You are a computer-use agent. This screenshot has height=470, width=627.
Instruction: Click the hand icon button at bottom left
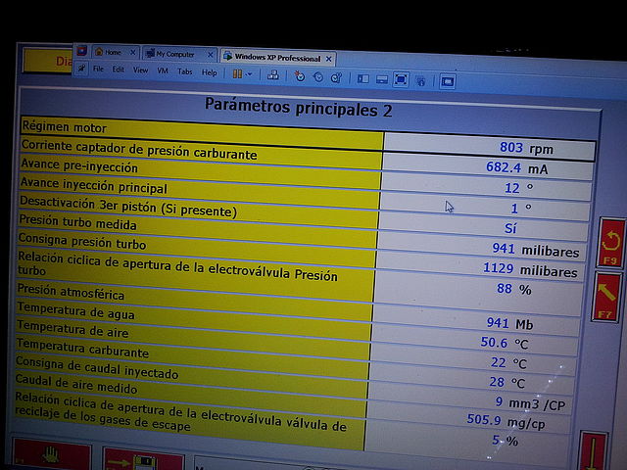[49, 458]
